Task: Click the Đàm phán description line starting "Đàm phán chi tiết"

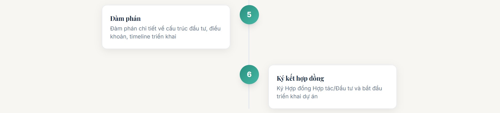Action: tap(165, 29)
